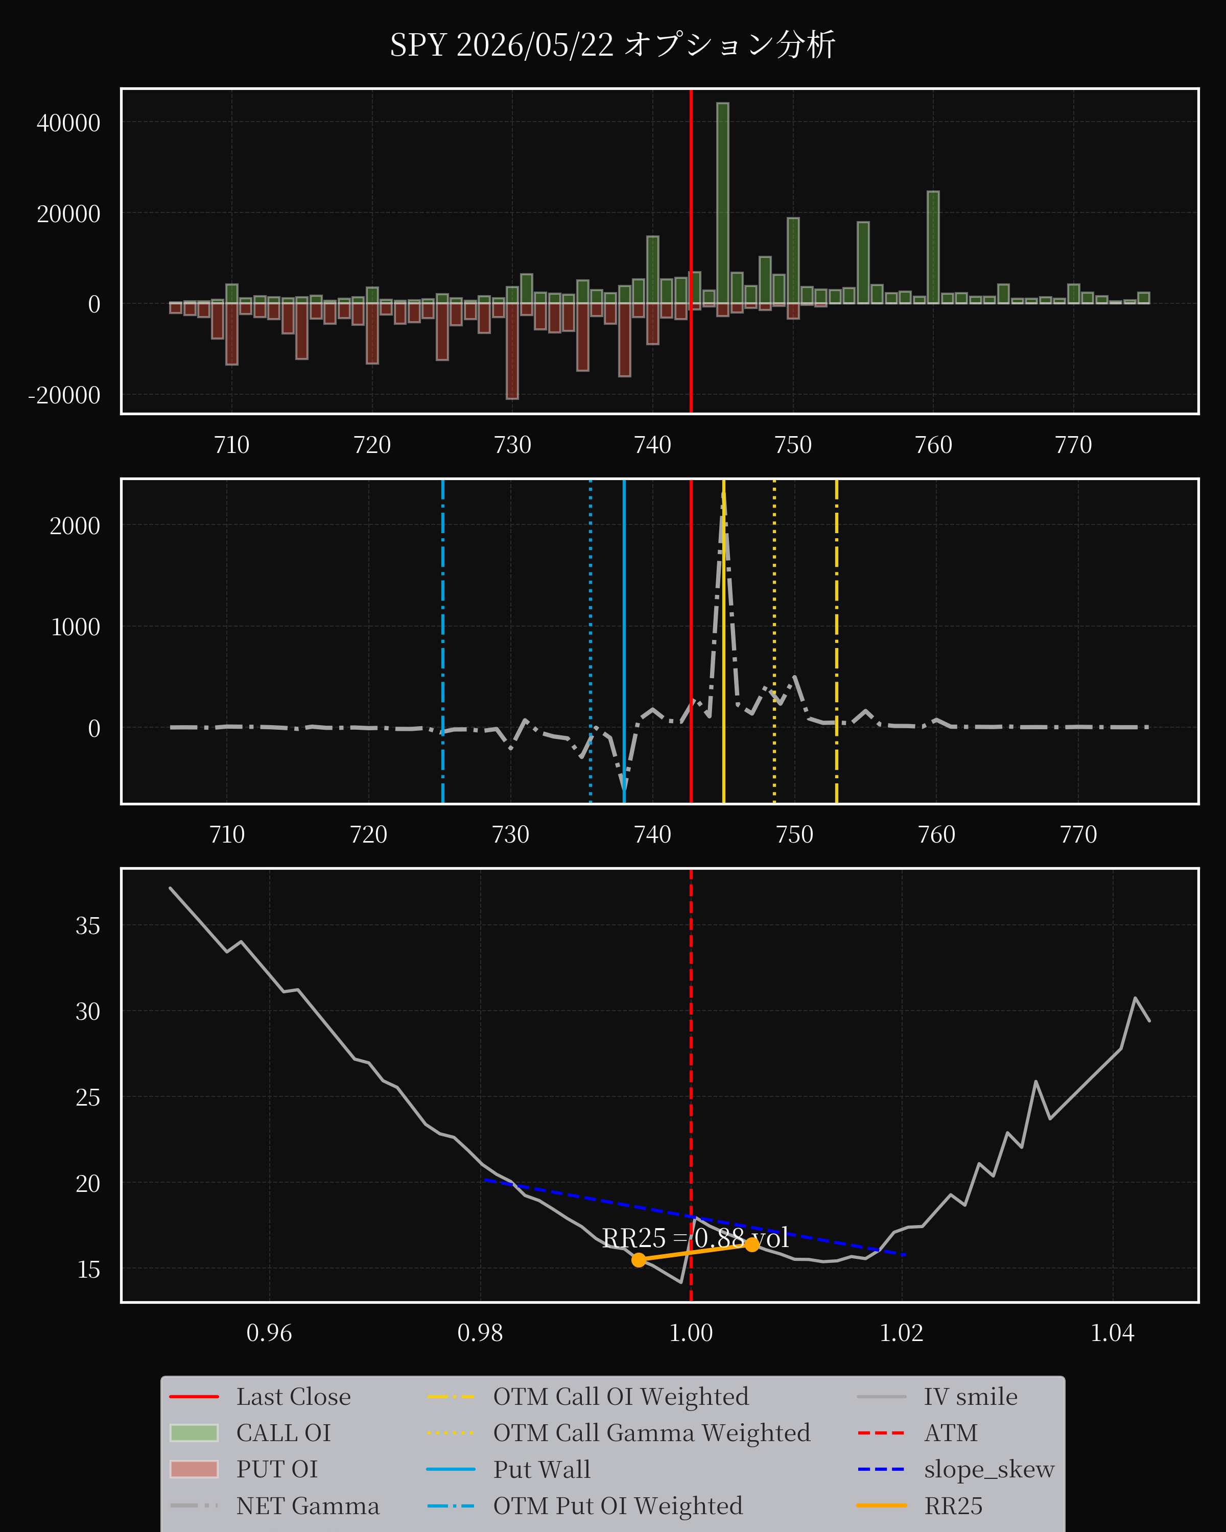Click the "1.04" x-axis tick label
The width and height of the screenshot is (1226, 1532).
1112,1332
